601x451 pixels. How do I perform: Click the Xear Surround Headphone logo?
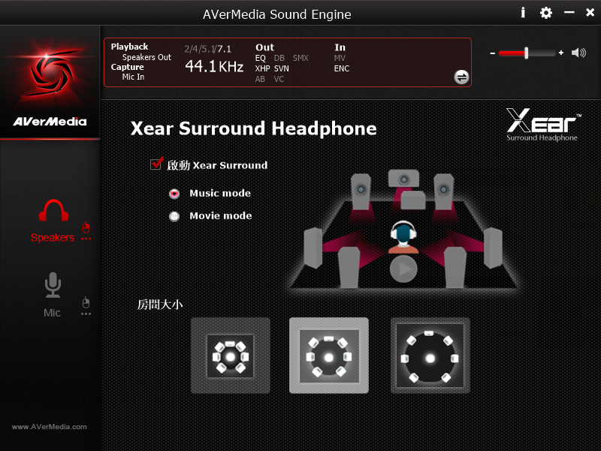click(x=543, y=125)
